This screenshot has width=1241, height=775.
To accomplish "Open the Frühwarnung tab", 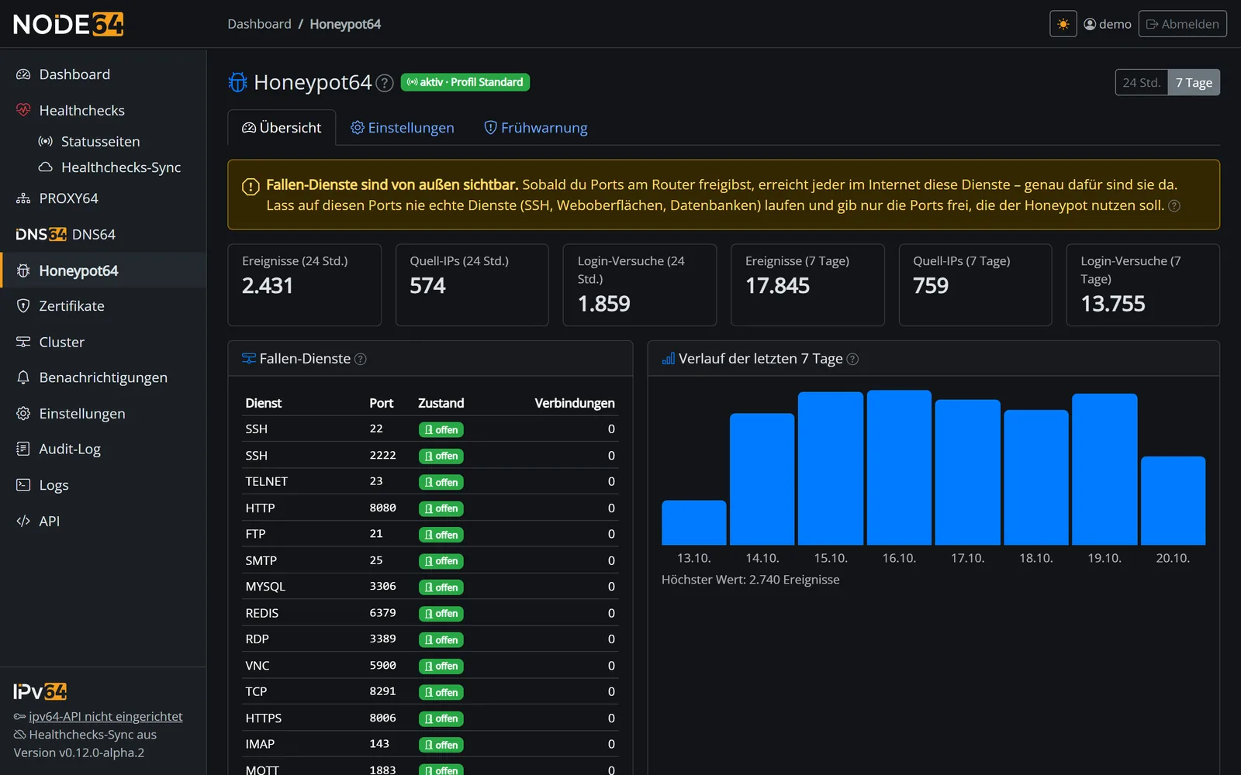I will point(536,128).
